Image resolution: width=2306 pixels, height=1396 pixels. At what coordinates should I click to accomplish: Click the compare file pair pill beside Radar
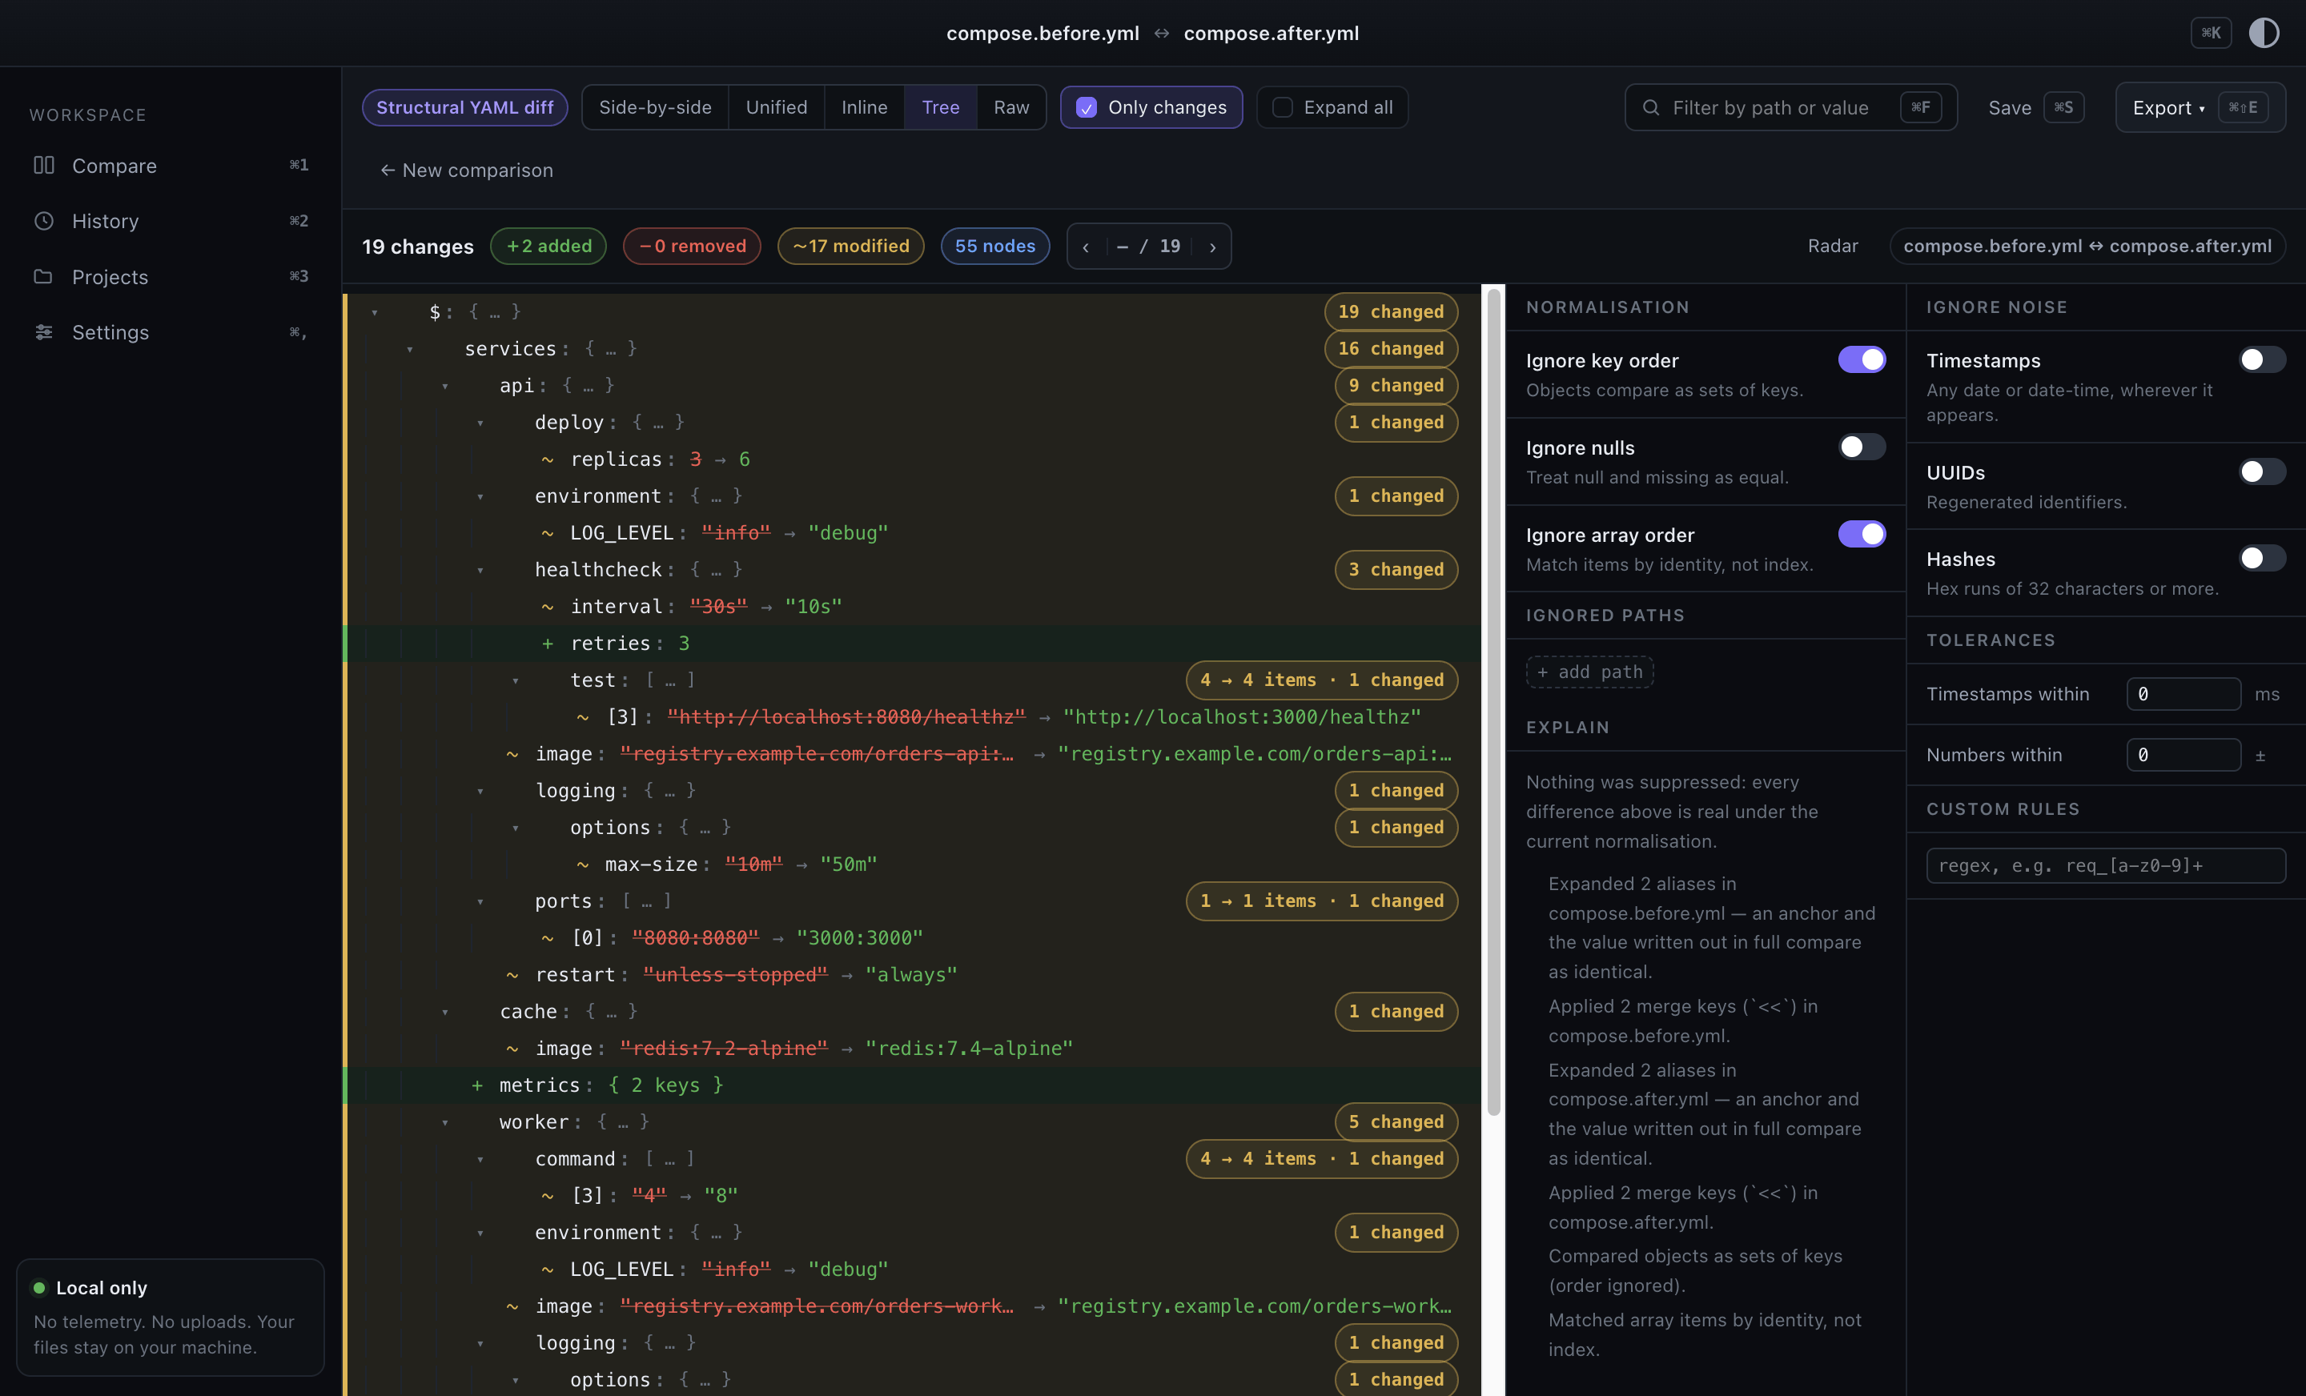(x=2087, y=246)
